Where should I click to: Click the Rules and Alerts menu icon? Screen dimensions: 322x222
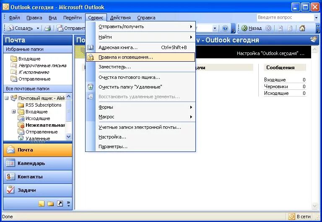tap(91, 57)
